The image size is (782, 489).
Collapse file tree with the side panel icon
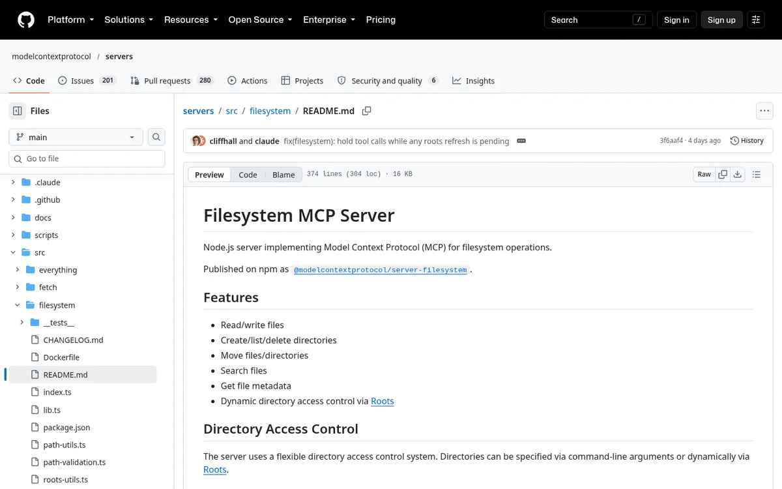tap(18, 111)
